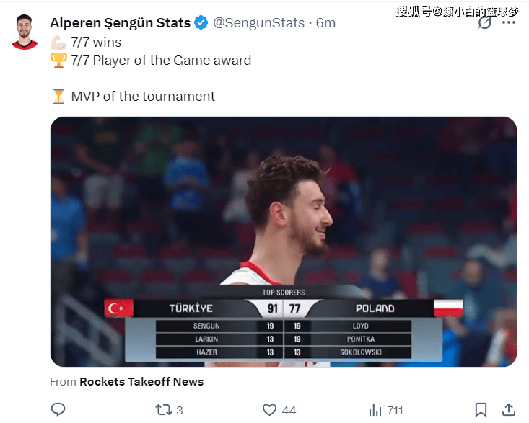Viewport: 529px width, 423px height.
Task: Open the reply comment bubble icon
Action: pyautogui.click(x=58, y=409)
